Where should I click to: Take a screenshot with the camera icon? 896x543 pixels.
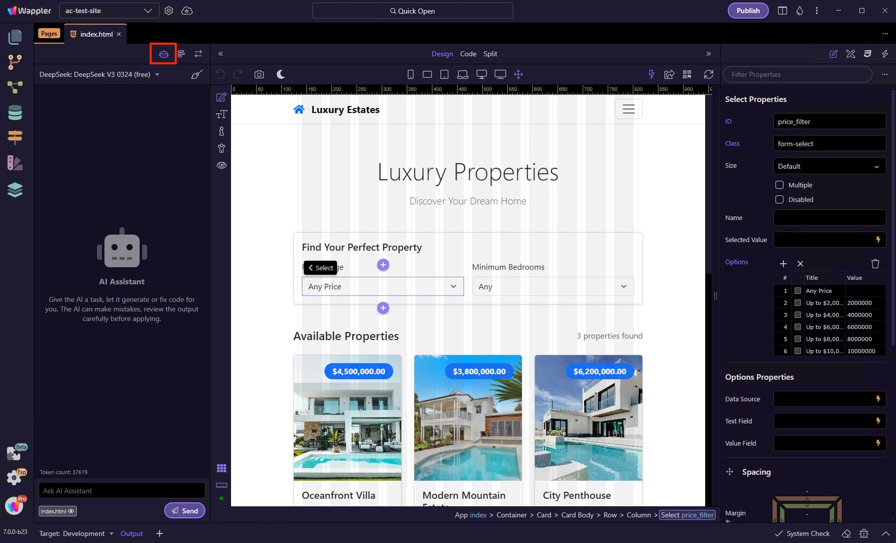pos(259,74)
